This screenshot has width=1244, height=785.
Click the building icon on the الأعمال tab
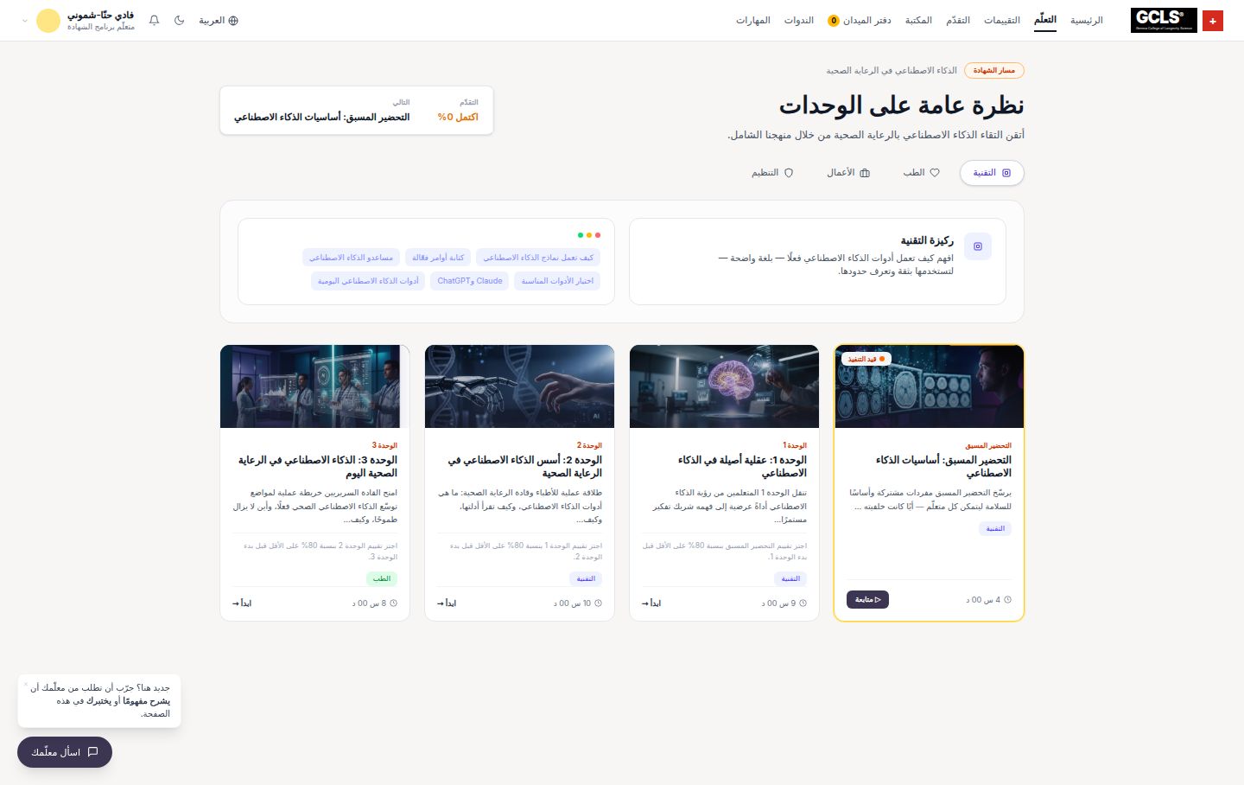pos(865,173)
